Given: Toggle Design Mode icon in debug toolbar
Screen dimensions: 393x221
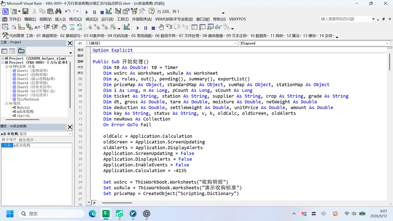Looking at the screenshot, I should coord(127,27).
